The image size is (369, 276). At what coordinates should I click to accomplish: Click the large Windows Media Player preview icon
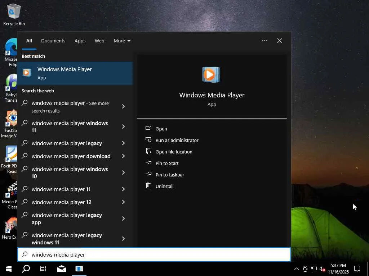211,75
